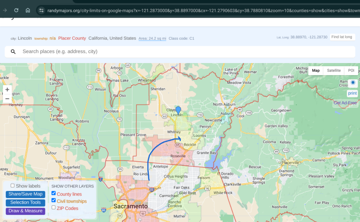Switch to POI view

(351, 71)
